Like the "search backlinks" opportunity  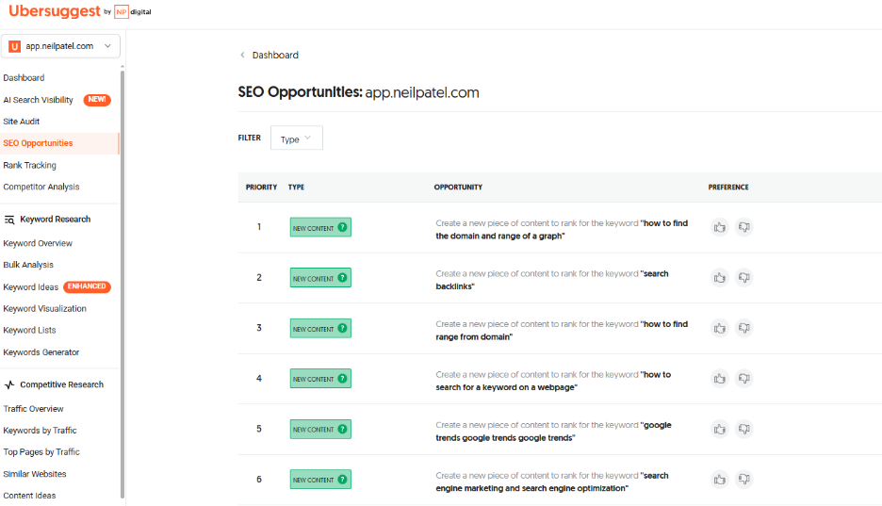719,278
